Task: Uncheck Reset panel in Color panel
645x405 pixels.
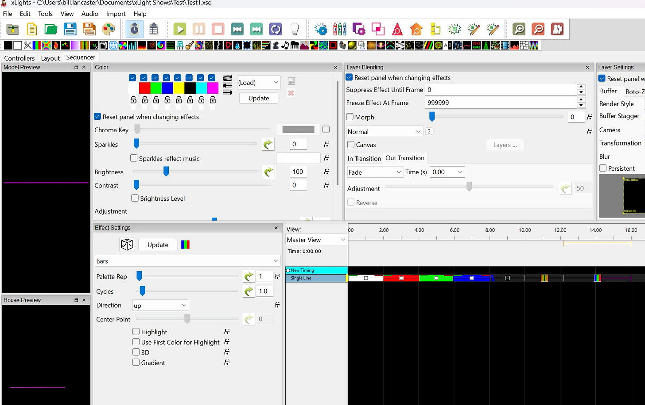Action: (x=98, y=117)
